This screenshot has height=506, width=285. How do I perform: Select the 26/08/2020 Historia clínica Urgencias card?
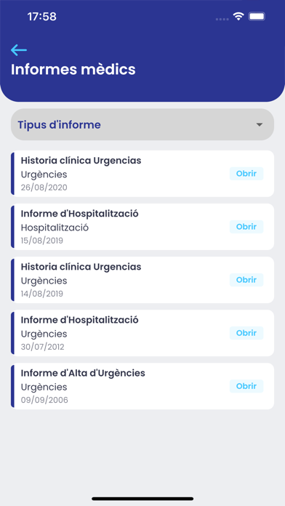coord(142,174)
